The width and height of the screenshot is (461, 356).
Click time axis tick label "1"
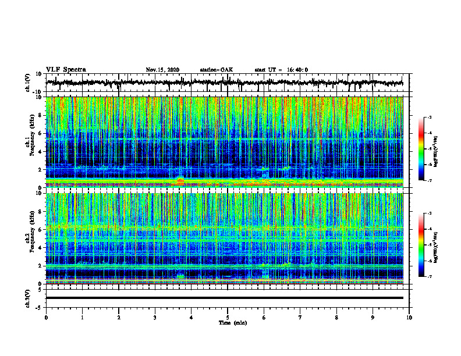coord(82,318)
